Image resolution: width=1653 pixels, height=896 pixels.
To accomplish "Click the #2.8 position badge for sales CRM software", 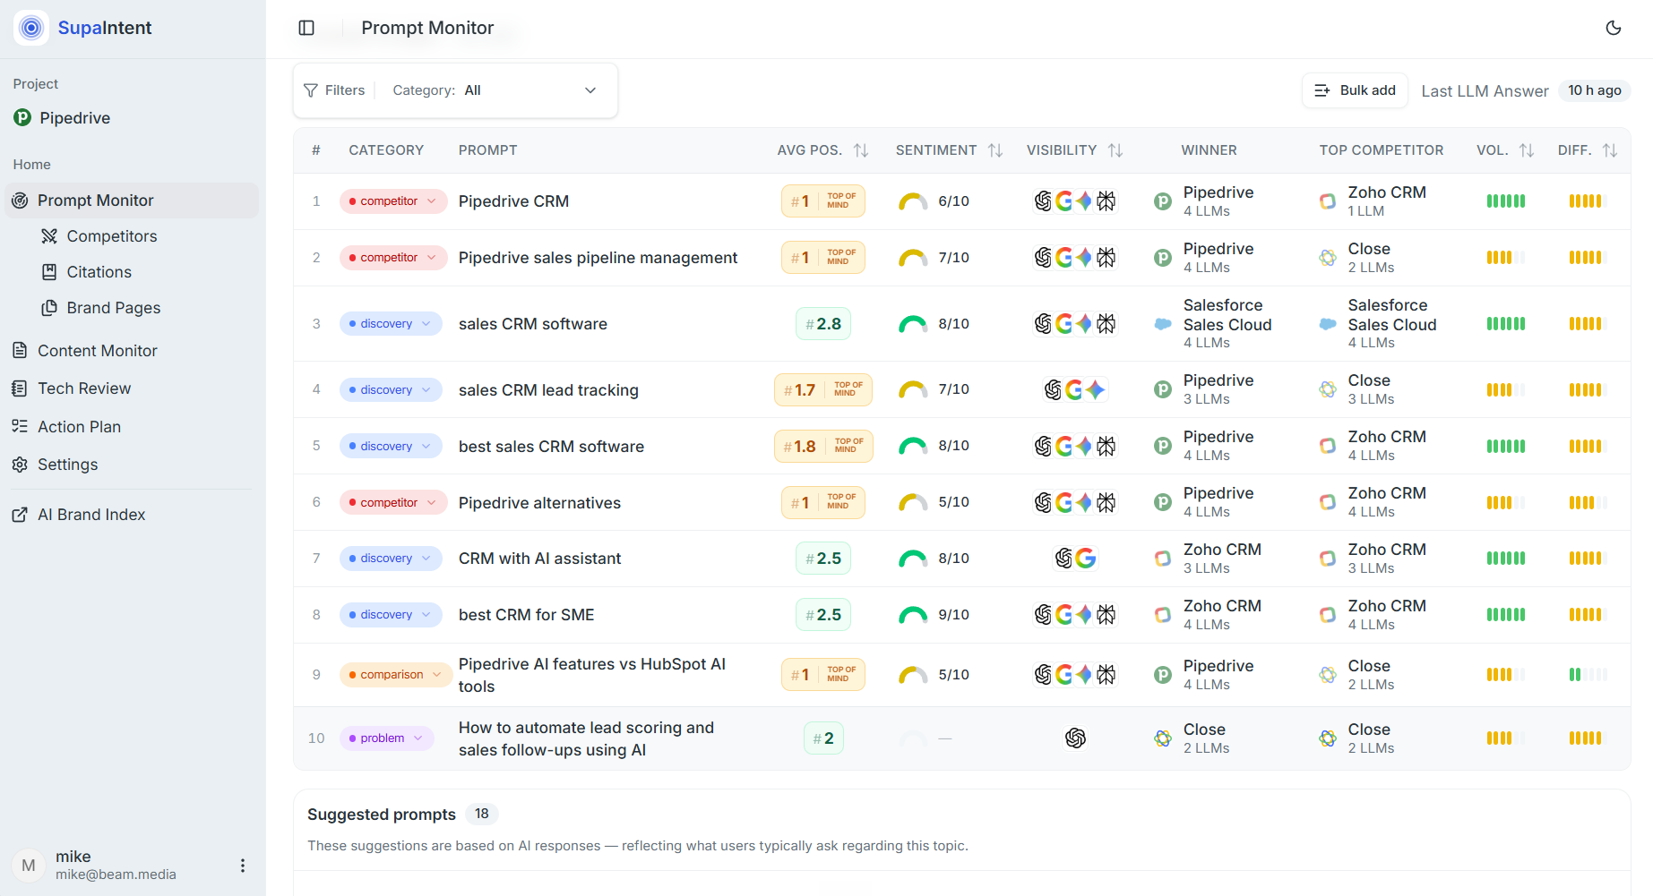I will pyautogui.click(x=823, y=324).
